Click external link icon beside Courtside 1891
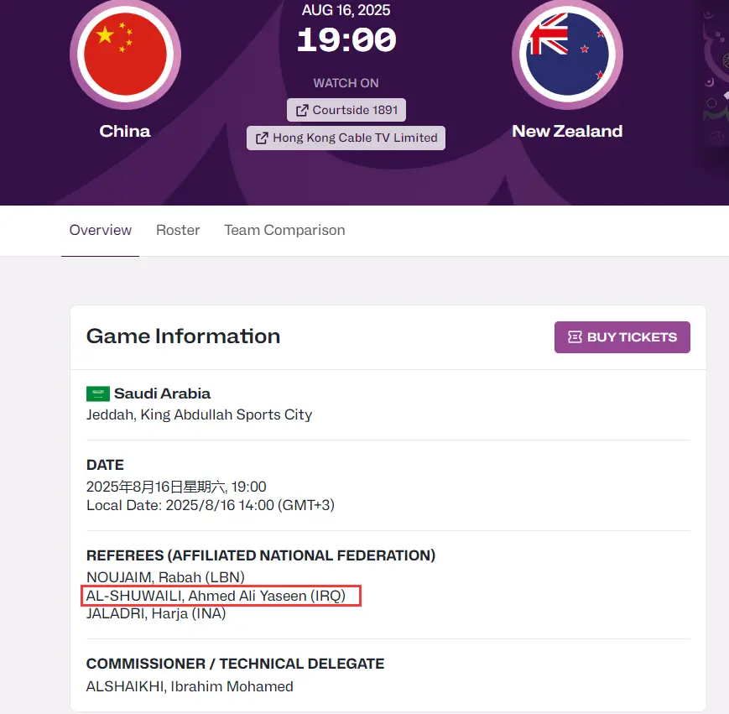 click(x=302, y=111)
